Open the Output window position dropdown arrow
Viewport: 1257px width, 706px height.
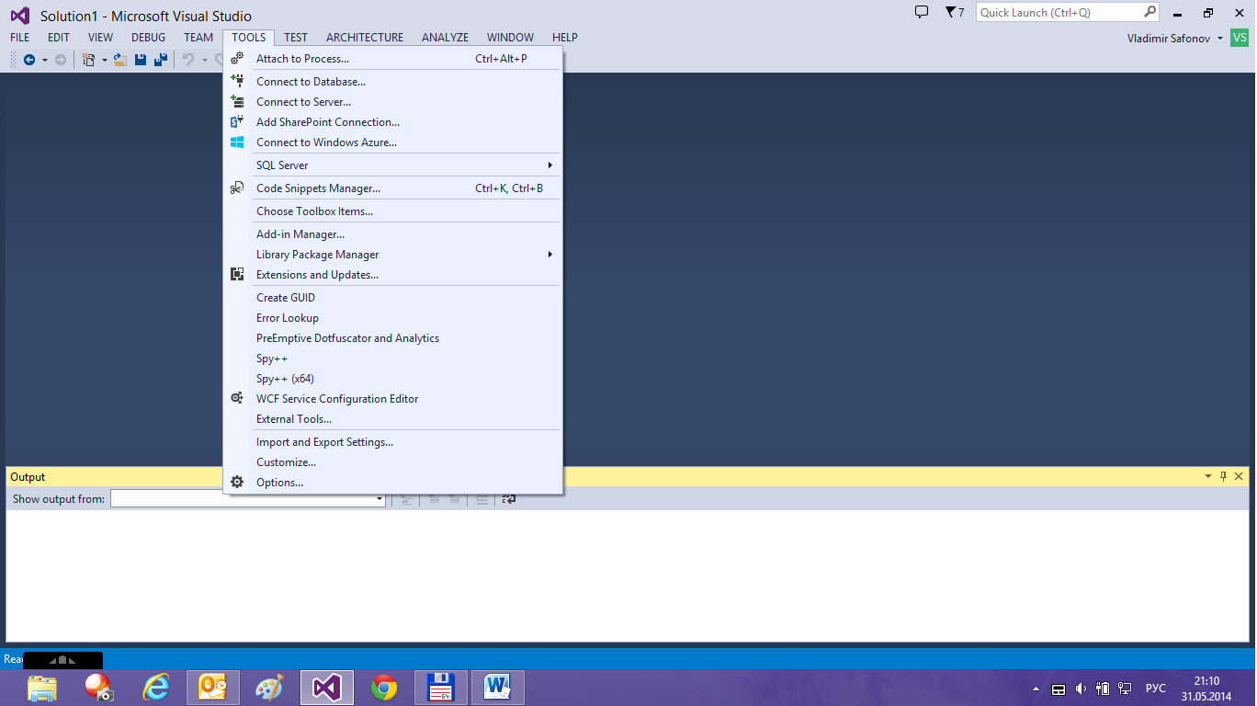click(x=1208, y=476)
